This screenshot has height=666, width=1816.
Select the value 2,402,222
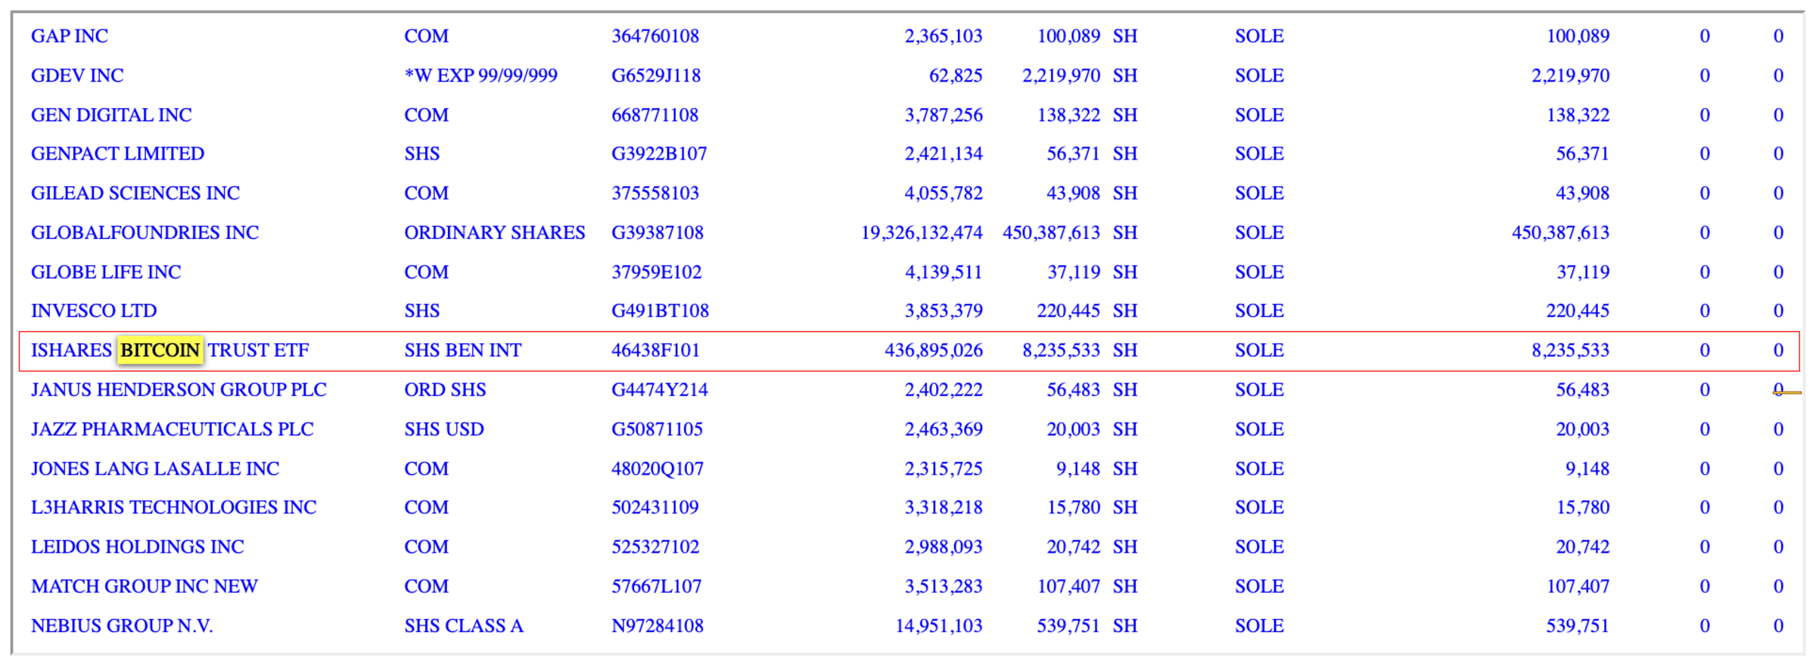coord(944,389)
